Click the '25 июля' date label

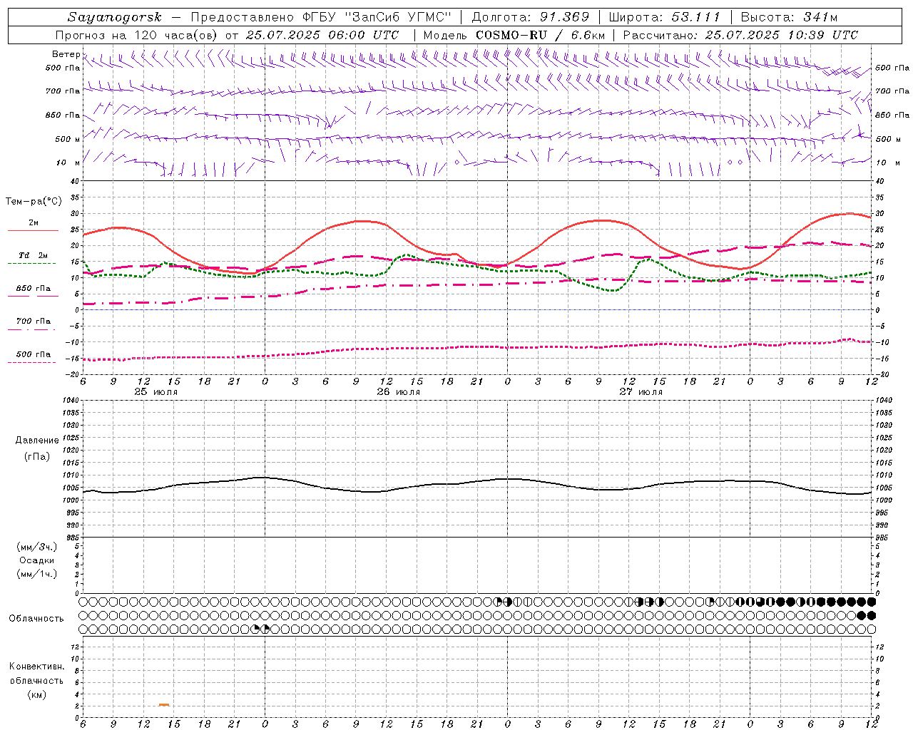coord(156,391)
